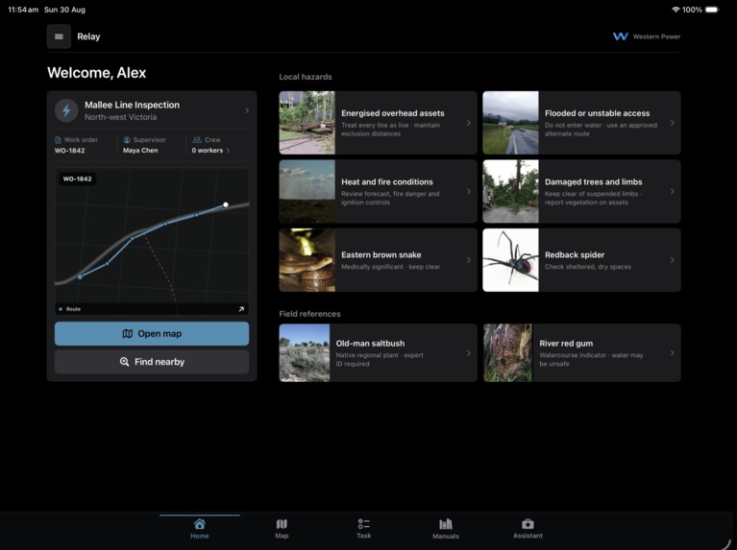Click the River red gum title
This screenshot has height=550, width=737.
[566, 344]
